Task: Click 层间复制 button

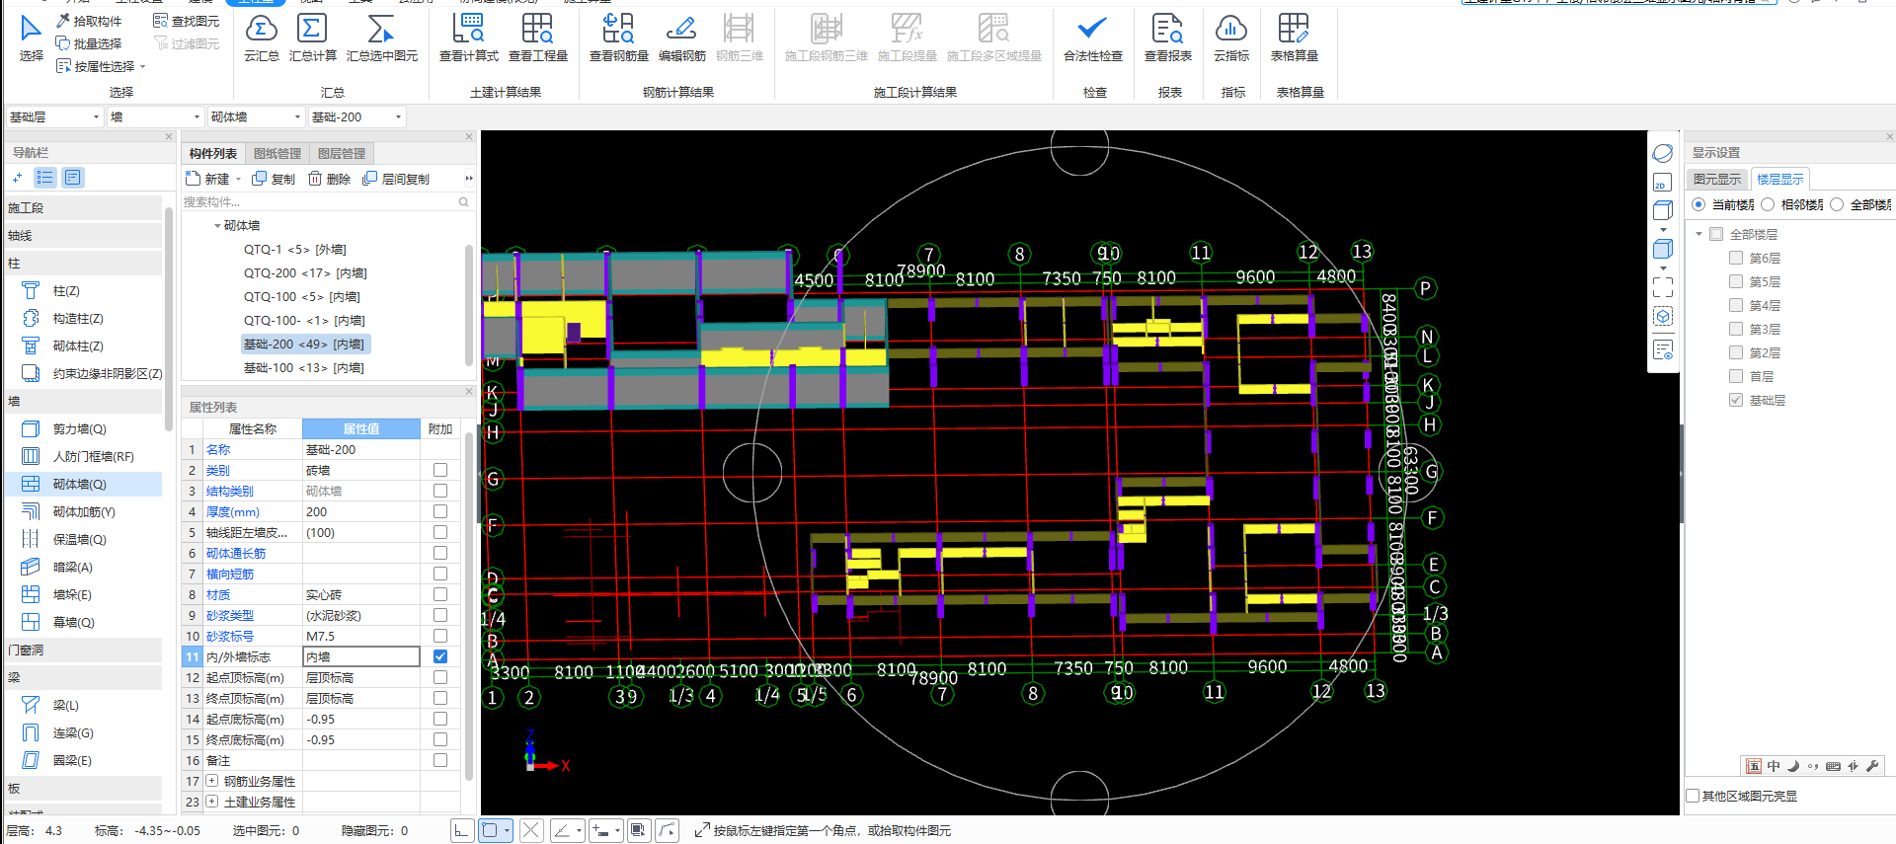Action: (x=396, y=179)
